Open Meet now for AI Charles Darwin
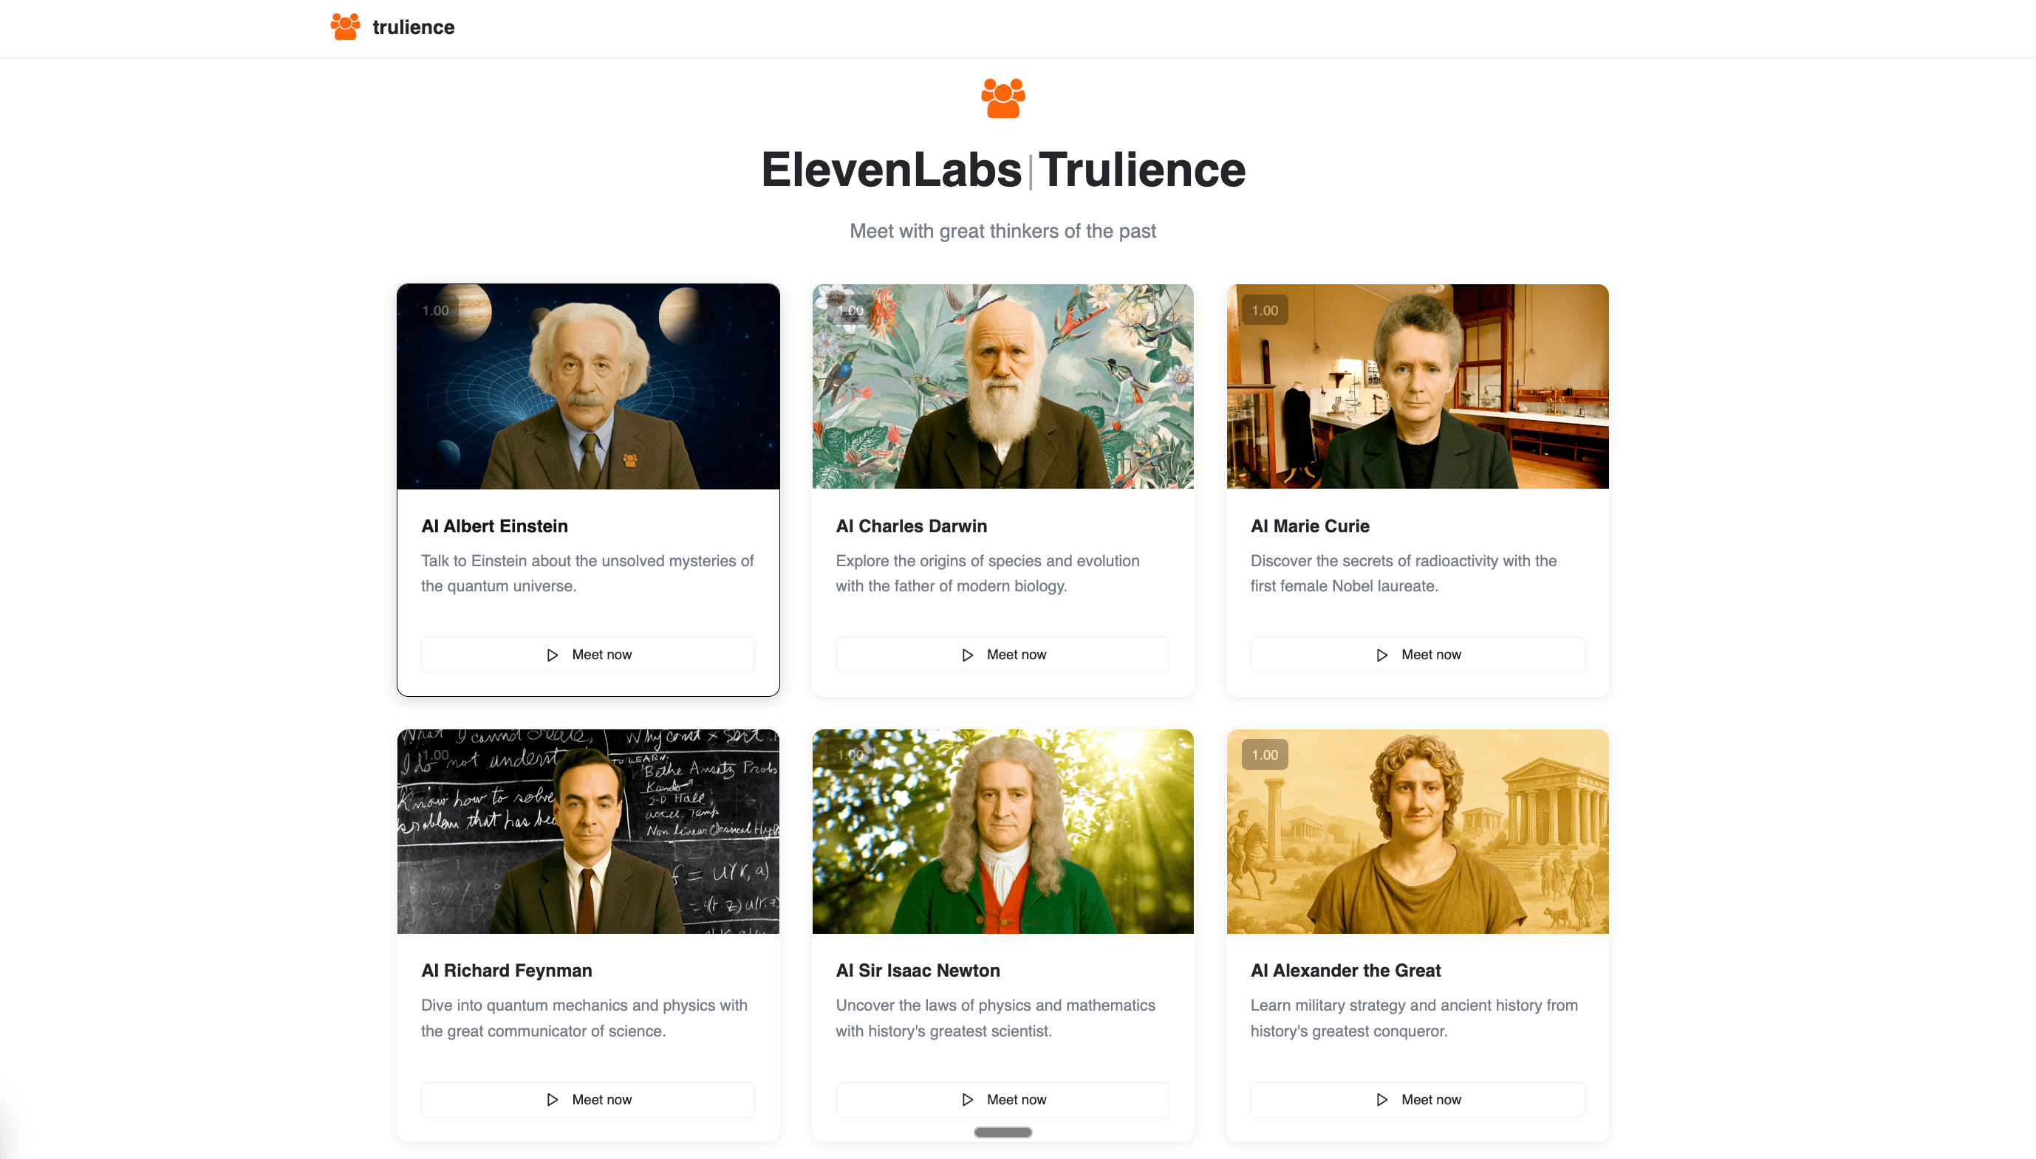The height and width of the screenshot is (1159, 2036). [x=1002, y=654]
